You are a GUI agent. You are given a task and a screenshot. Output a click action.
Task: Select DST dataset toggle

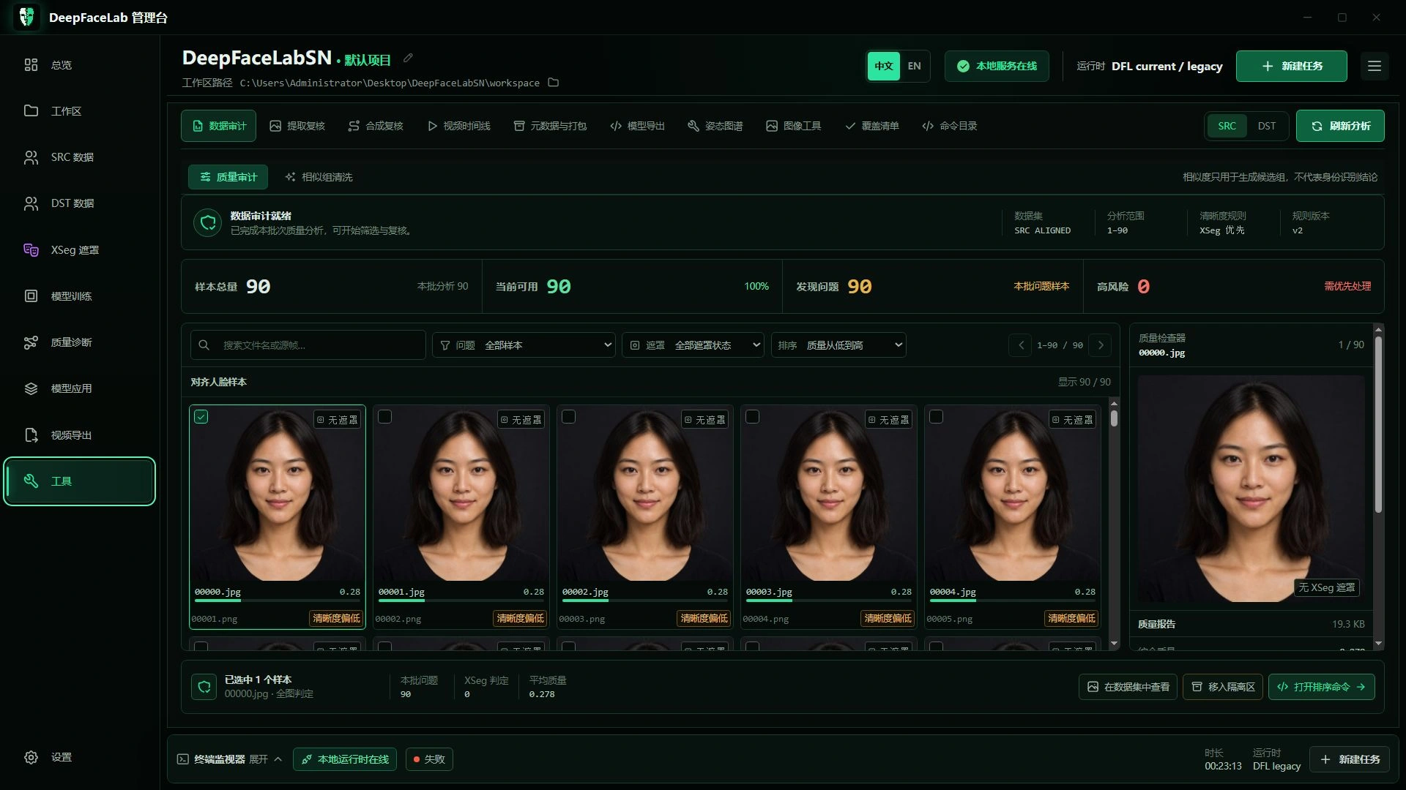pyautogui.click(x=1267, y=126)
